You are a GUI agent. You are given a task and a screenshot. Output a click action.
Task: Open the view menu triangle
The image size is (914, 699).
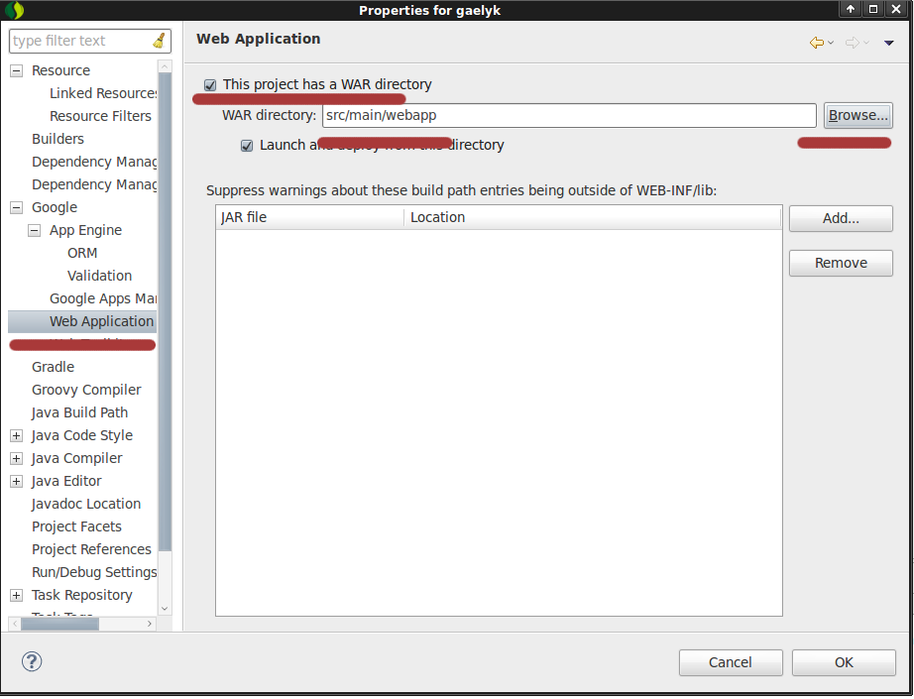pos(889,43)
